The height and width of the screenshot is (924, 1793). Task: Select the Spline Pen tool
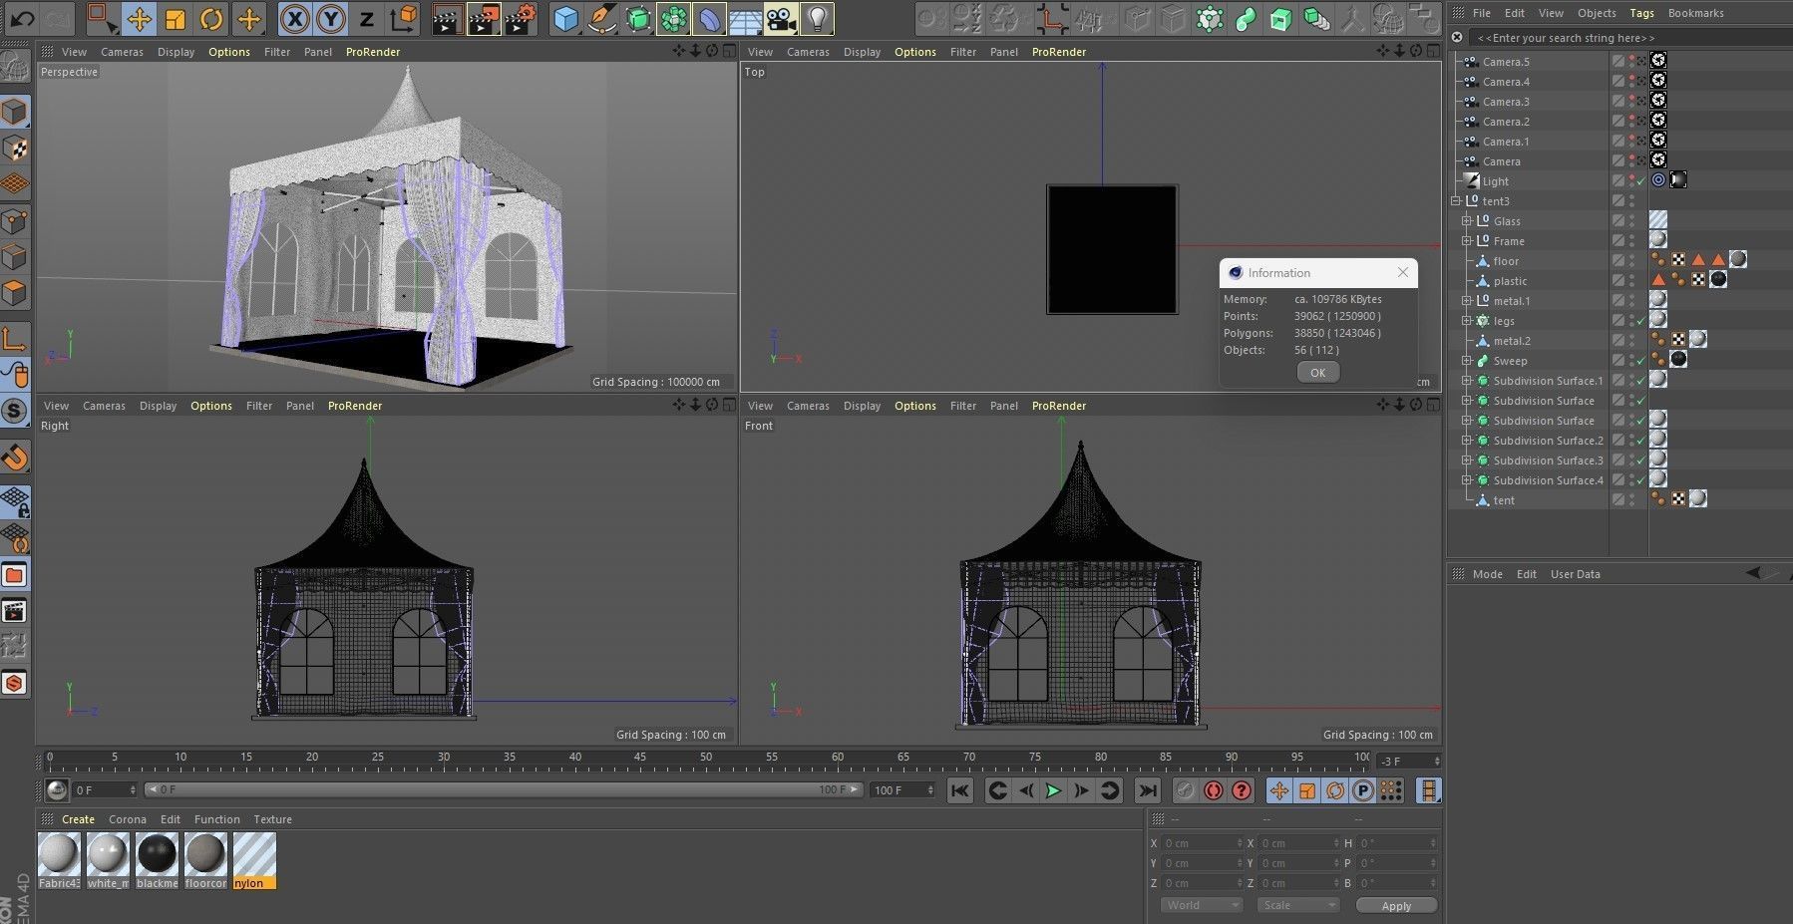point(602,19)
